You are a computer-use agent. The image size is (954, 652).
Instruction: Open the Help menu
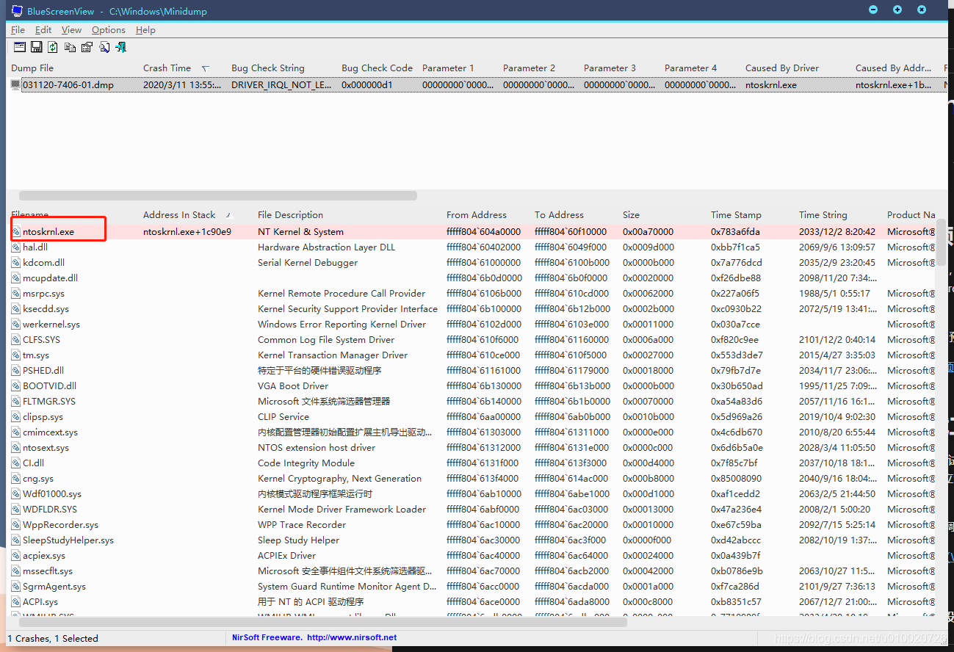145,30
